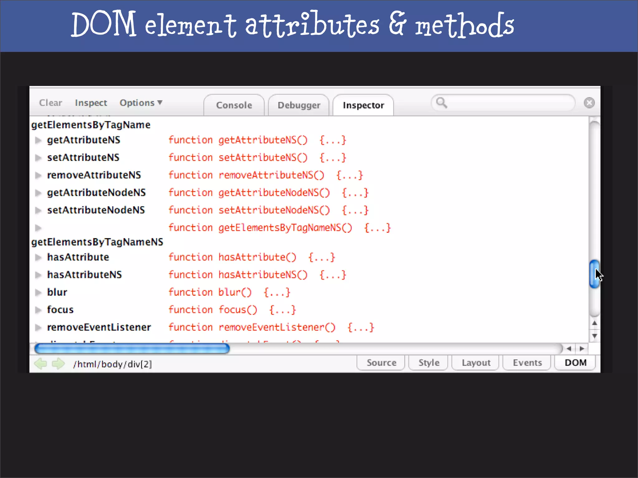Expand the setAttributeNodeNS row
This screenshot has width=638, height=478.
[x=38, y=210]
